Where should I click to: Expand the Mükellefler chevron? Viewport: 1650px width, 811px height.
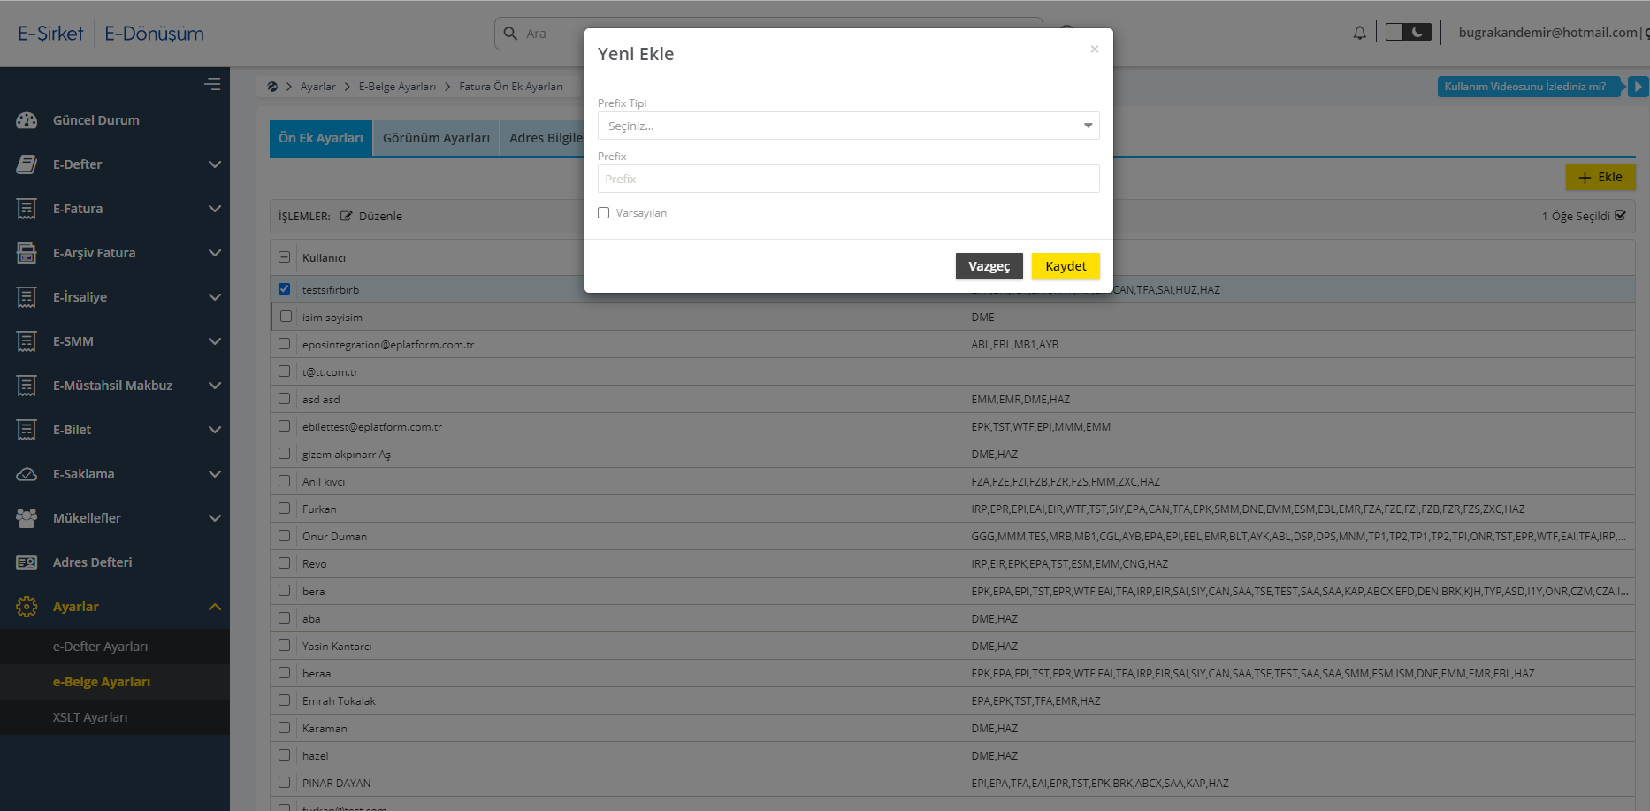click(x=214, y=518)
